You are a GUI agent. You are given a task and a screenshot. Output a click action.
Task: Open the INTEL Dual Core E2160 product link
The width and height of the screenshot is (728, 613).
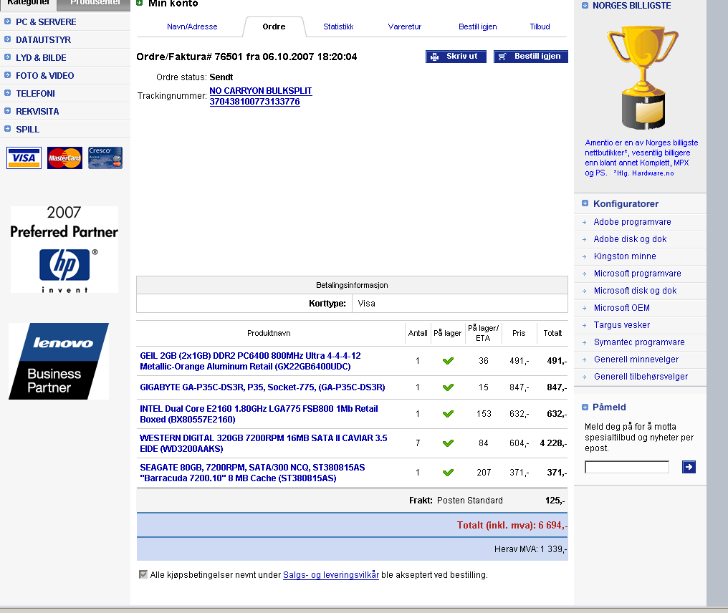[x=259, y=414]
